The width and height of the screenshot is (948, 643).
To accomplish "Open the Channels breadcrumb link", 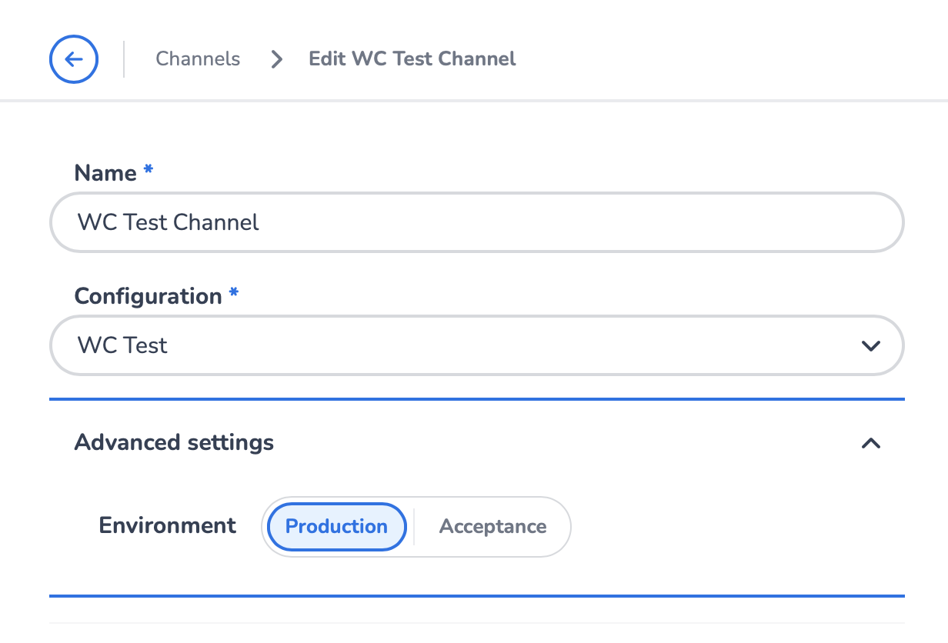I will tap(198, 59).
